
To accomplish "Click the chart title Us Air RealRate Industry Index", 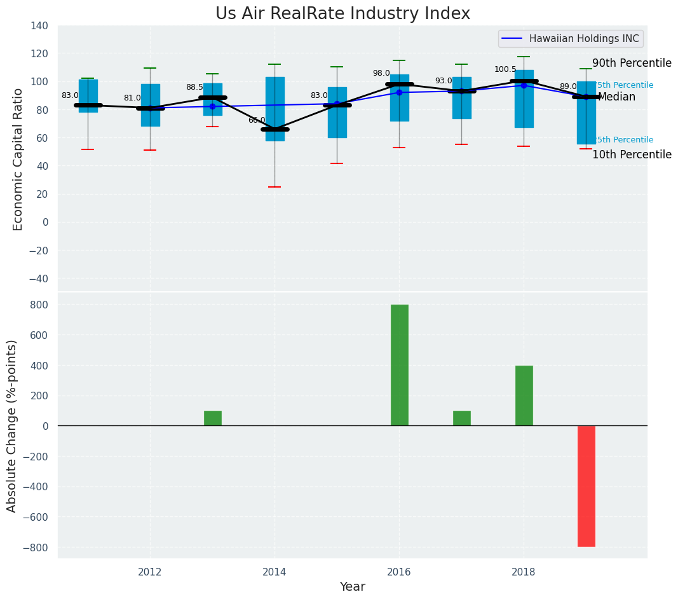I will coord(342,14).
